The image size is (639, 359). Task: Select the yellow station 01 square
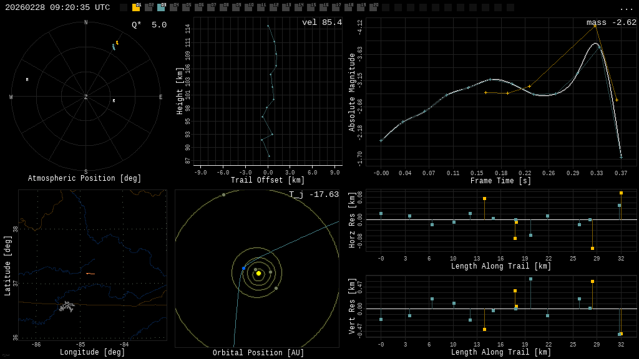point(136,7)
